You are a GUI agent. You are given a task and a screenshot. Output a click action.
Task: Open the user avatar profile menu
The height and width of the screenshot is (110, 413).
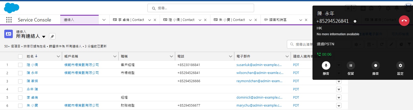pos(408,8)
